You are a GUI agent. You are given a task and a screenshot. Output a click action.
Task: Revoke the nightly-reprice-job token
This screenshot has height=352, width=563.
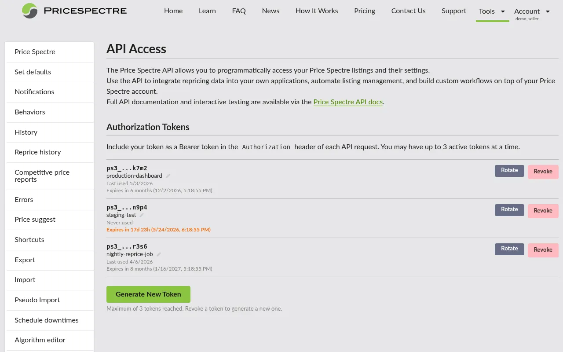[x=543, y=250]
